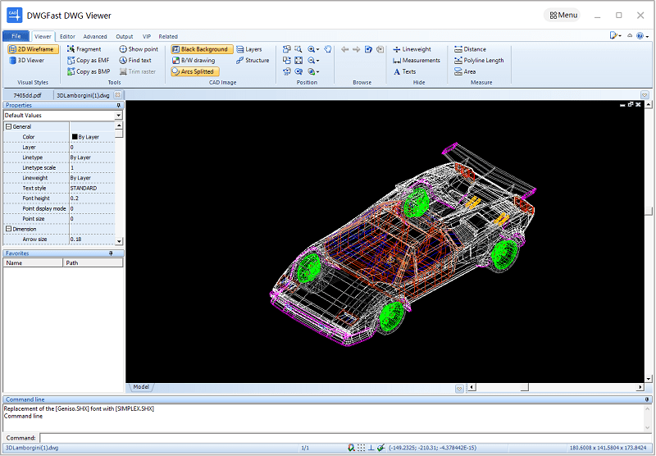
Task: Pin the Properties panel
Action: pyautogui.click(x=118, y=106)
